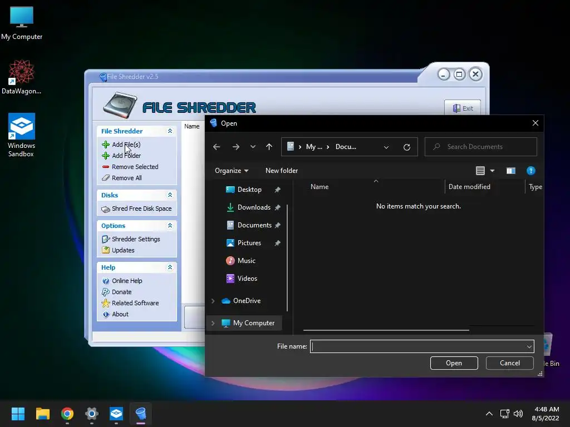This screenshot has height=427, width=570.
Task: Click the red minus Remove Selected icon
Action: [x=105, y=167]
